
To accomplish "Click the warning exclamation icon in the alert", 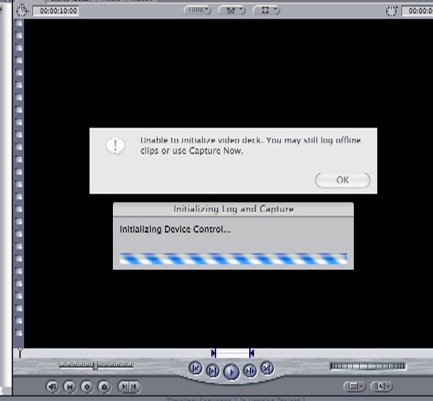I will (115, 145).
